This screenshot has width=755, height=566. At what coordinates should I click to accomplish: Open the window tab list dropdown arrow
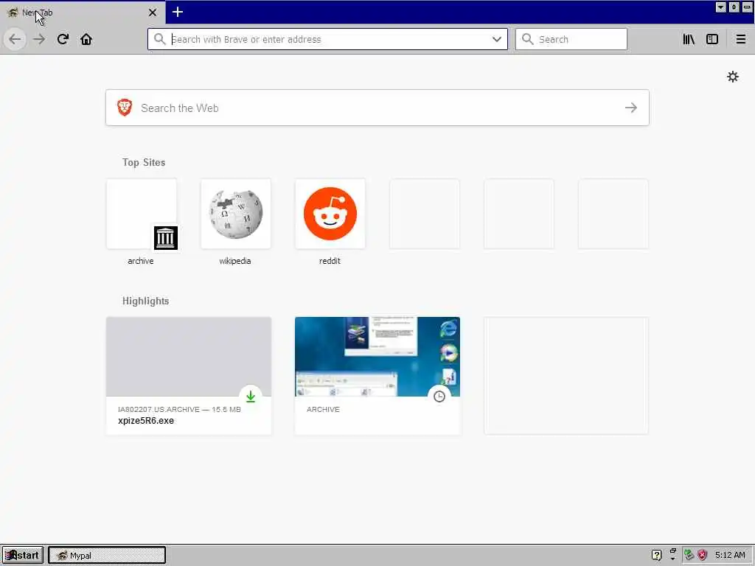[x=721, y=7]
